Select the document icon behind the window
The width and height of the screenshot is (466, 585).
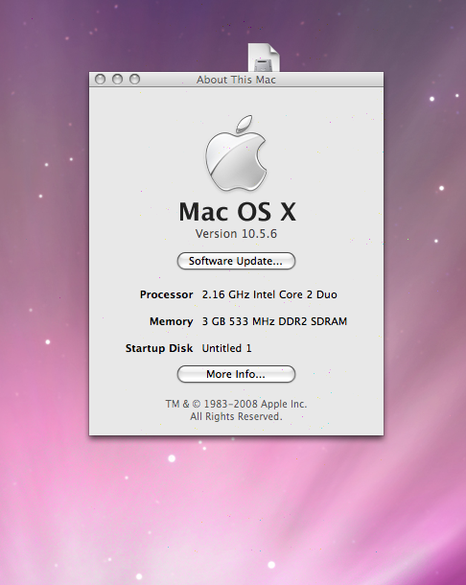(x=264, y=58)
